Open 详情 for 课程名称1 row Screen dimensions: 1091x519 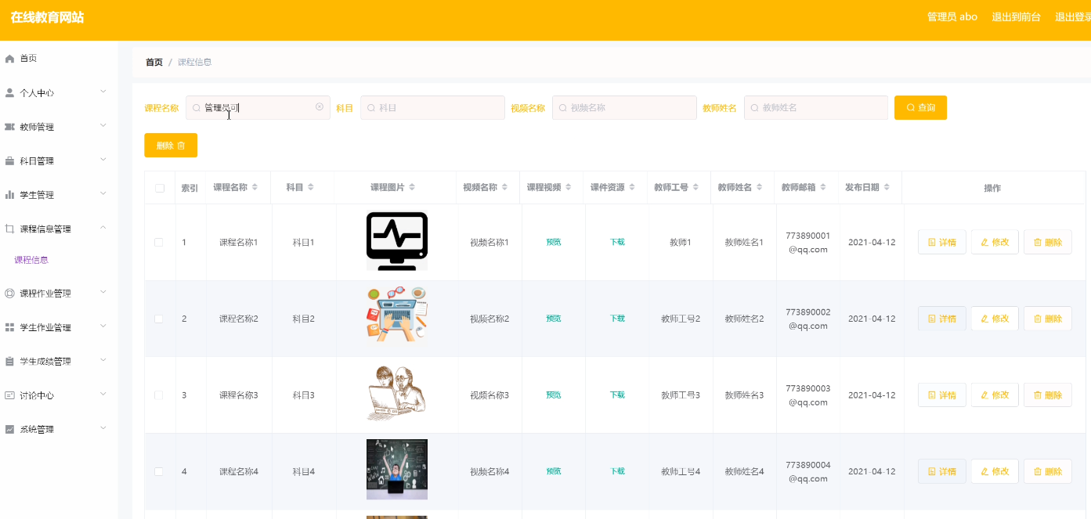click(x=941, y=243)
